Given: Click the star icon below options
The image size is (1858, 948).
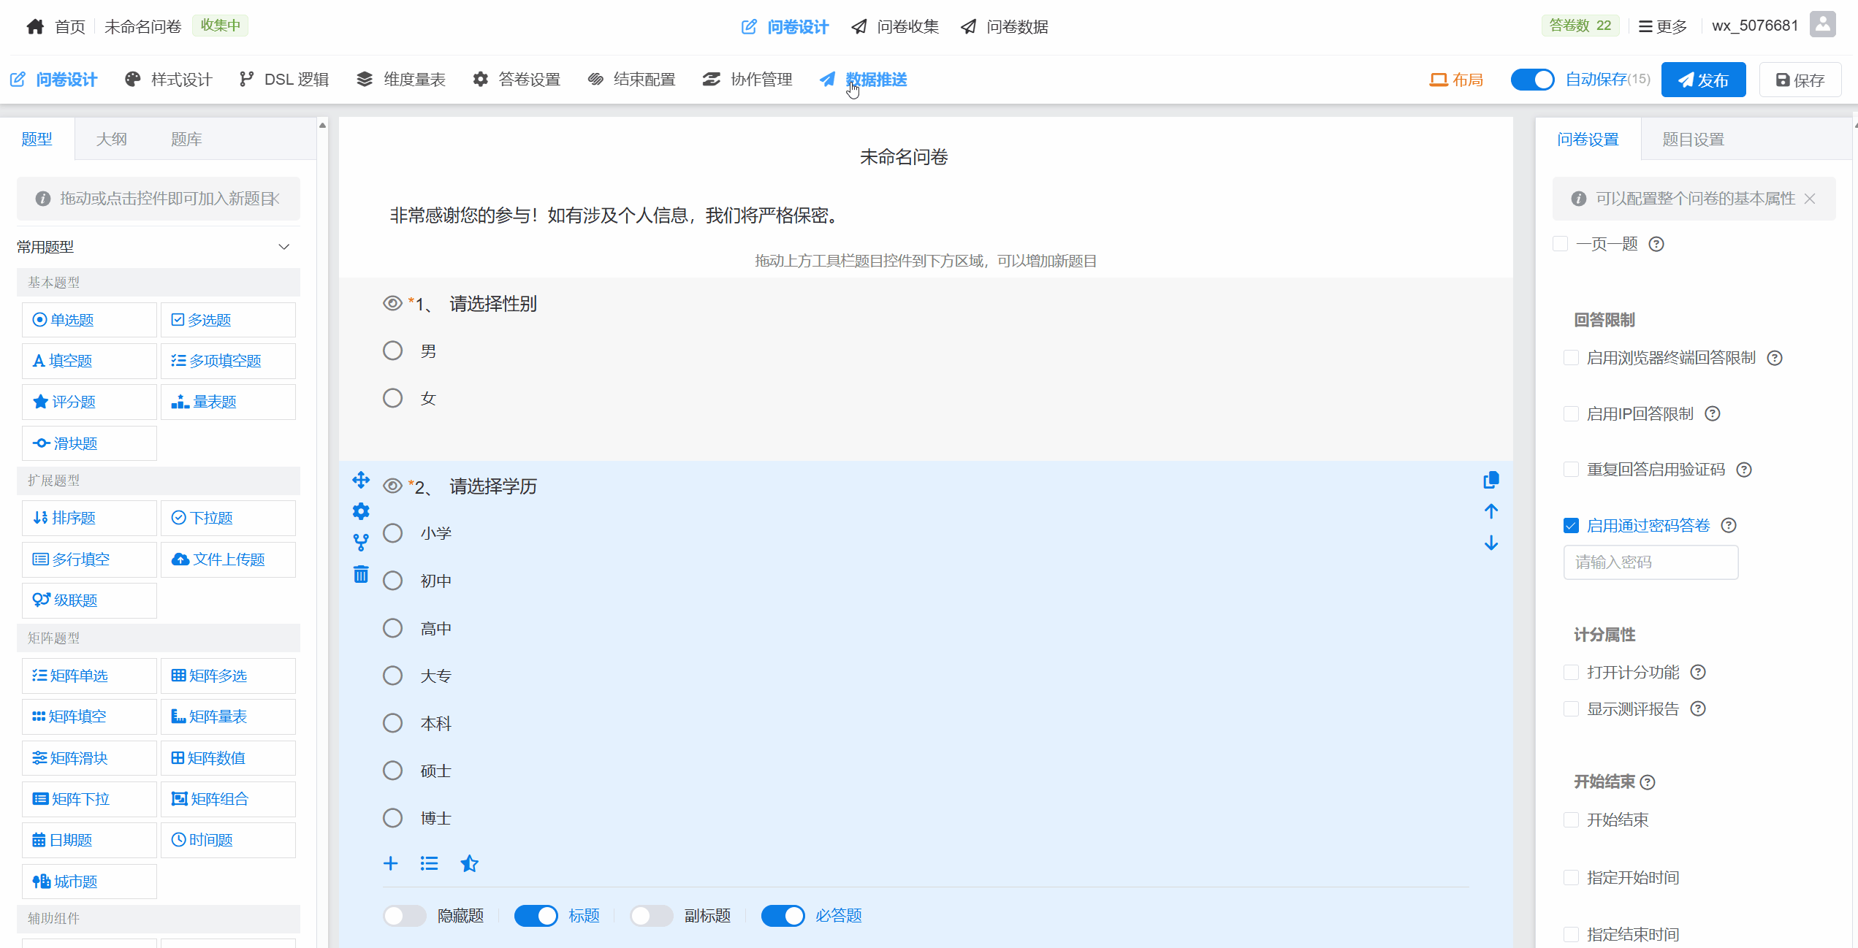Looking at the screenshot, I should (x=469, y=864).
